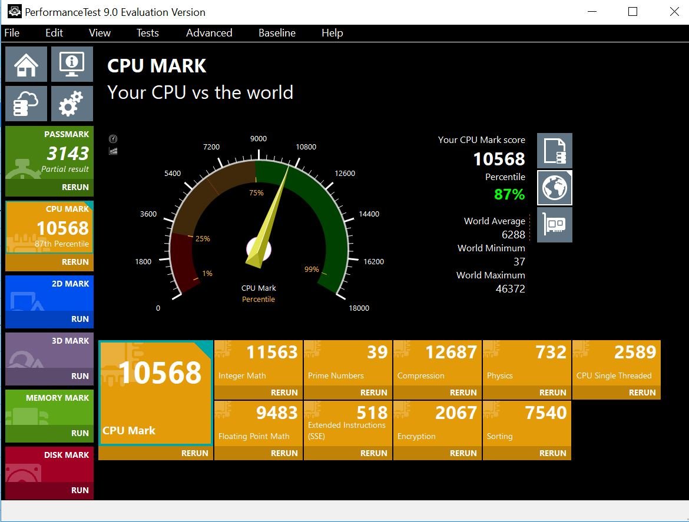Select the Encryption 2067 tile

coord(438,424)
